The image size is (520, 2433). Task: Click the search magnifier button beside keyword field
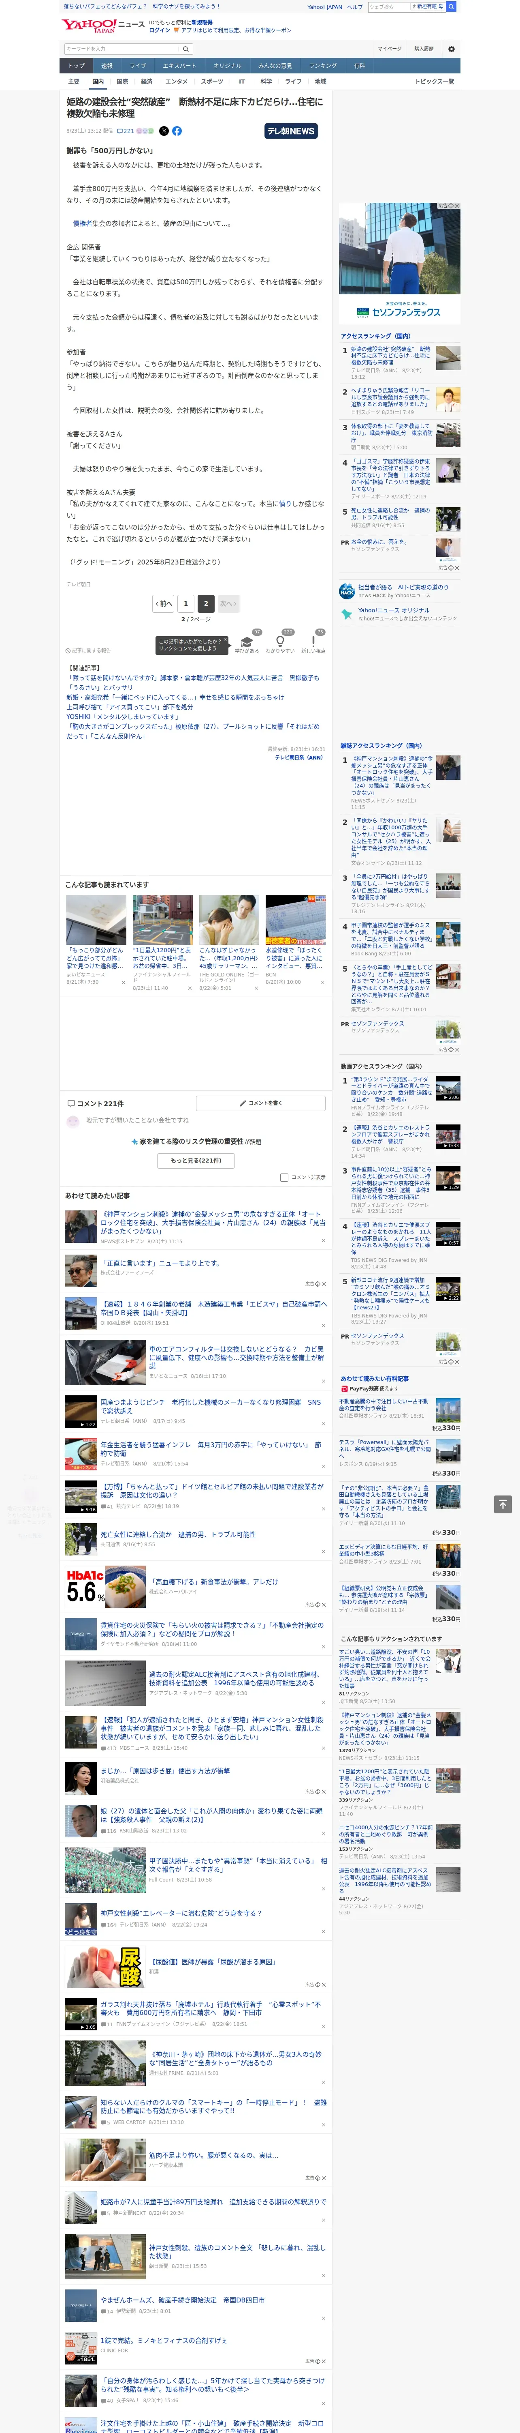click(186, 48)
